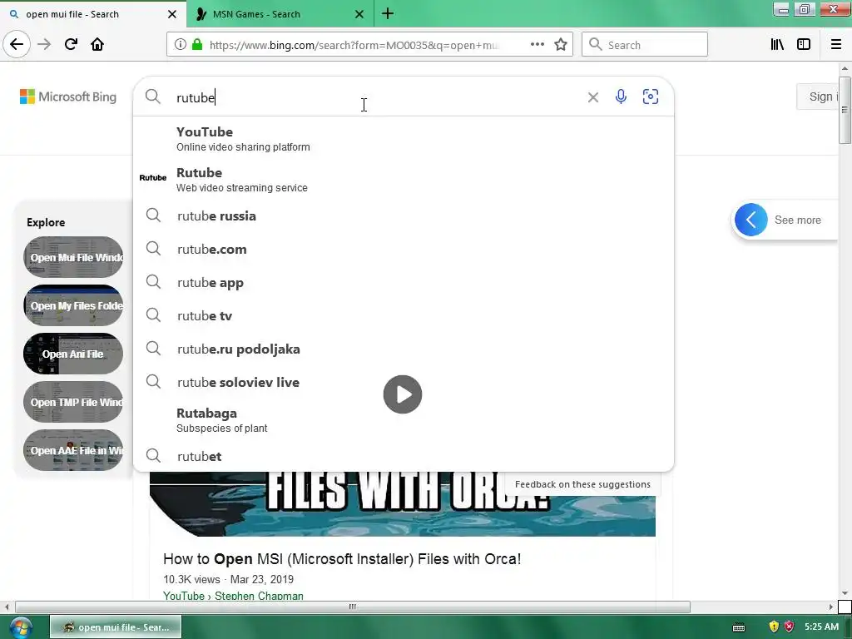Screen dimensions: 852x639
Task: Open page actions three-dots menu
Action: [537, 45]
